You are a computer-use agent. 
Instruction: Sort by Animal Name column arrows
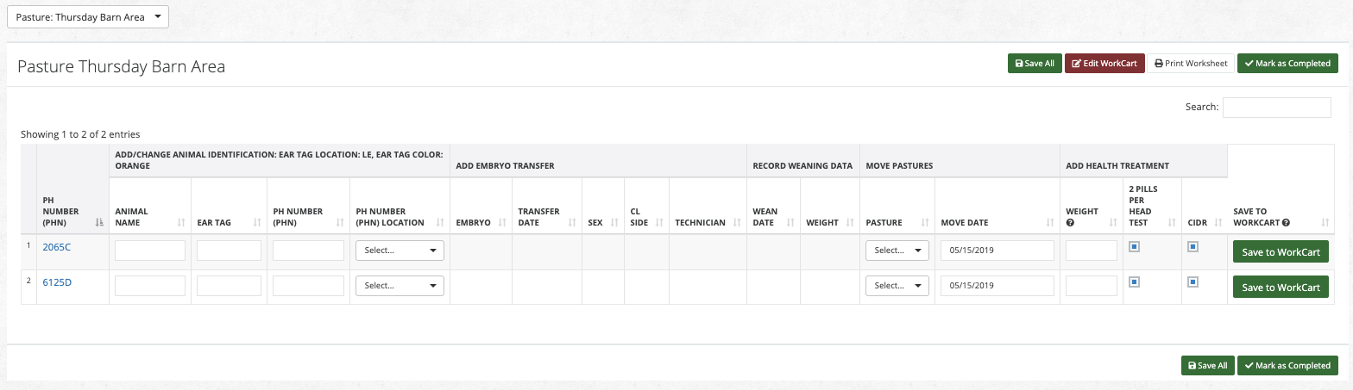(180, 223)
